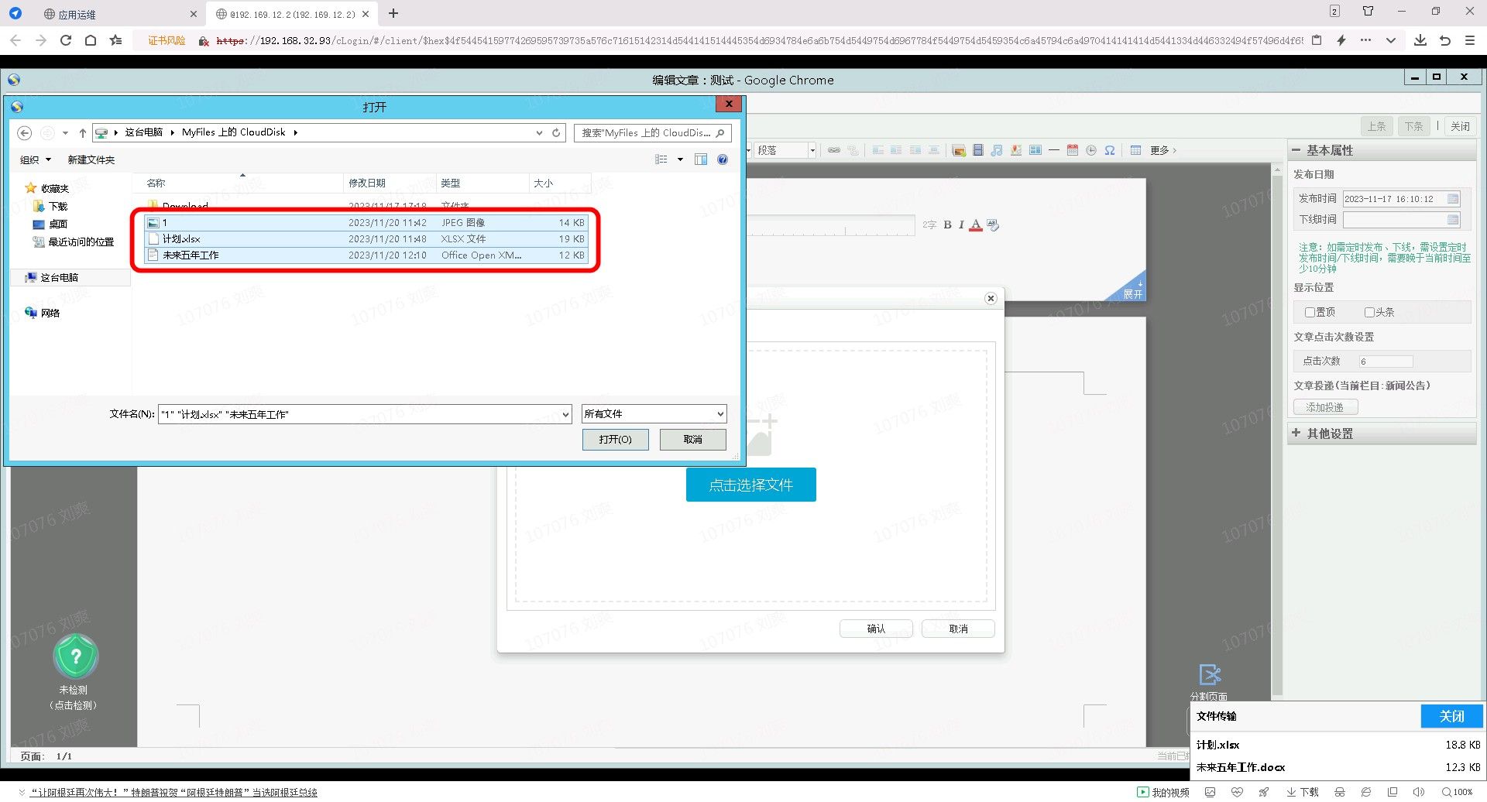This screenshot has width=1487, height=802.
Task: Open the calendar picker for 发布时间
Action: click(x=1453, y=199)
